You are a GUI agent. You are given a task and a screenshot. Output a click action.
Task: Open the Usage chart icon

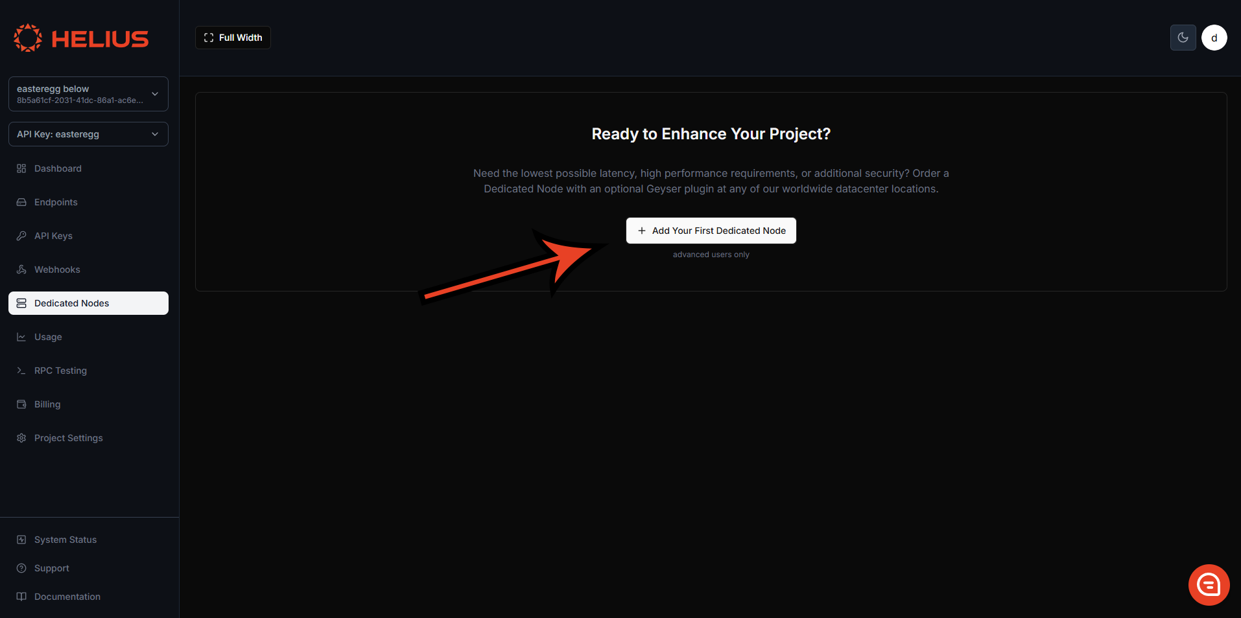point(21,337)
